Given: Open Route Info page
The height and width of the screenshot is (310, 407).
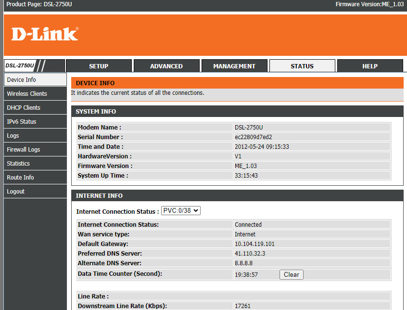Looking at the screenshot, I should pos(35,177).
